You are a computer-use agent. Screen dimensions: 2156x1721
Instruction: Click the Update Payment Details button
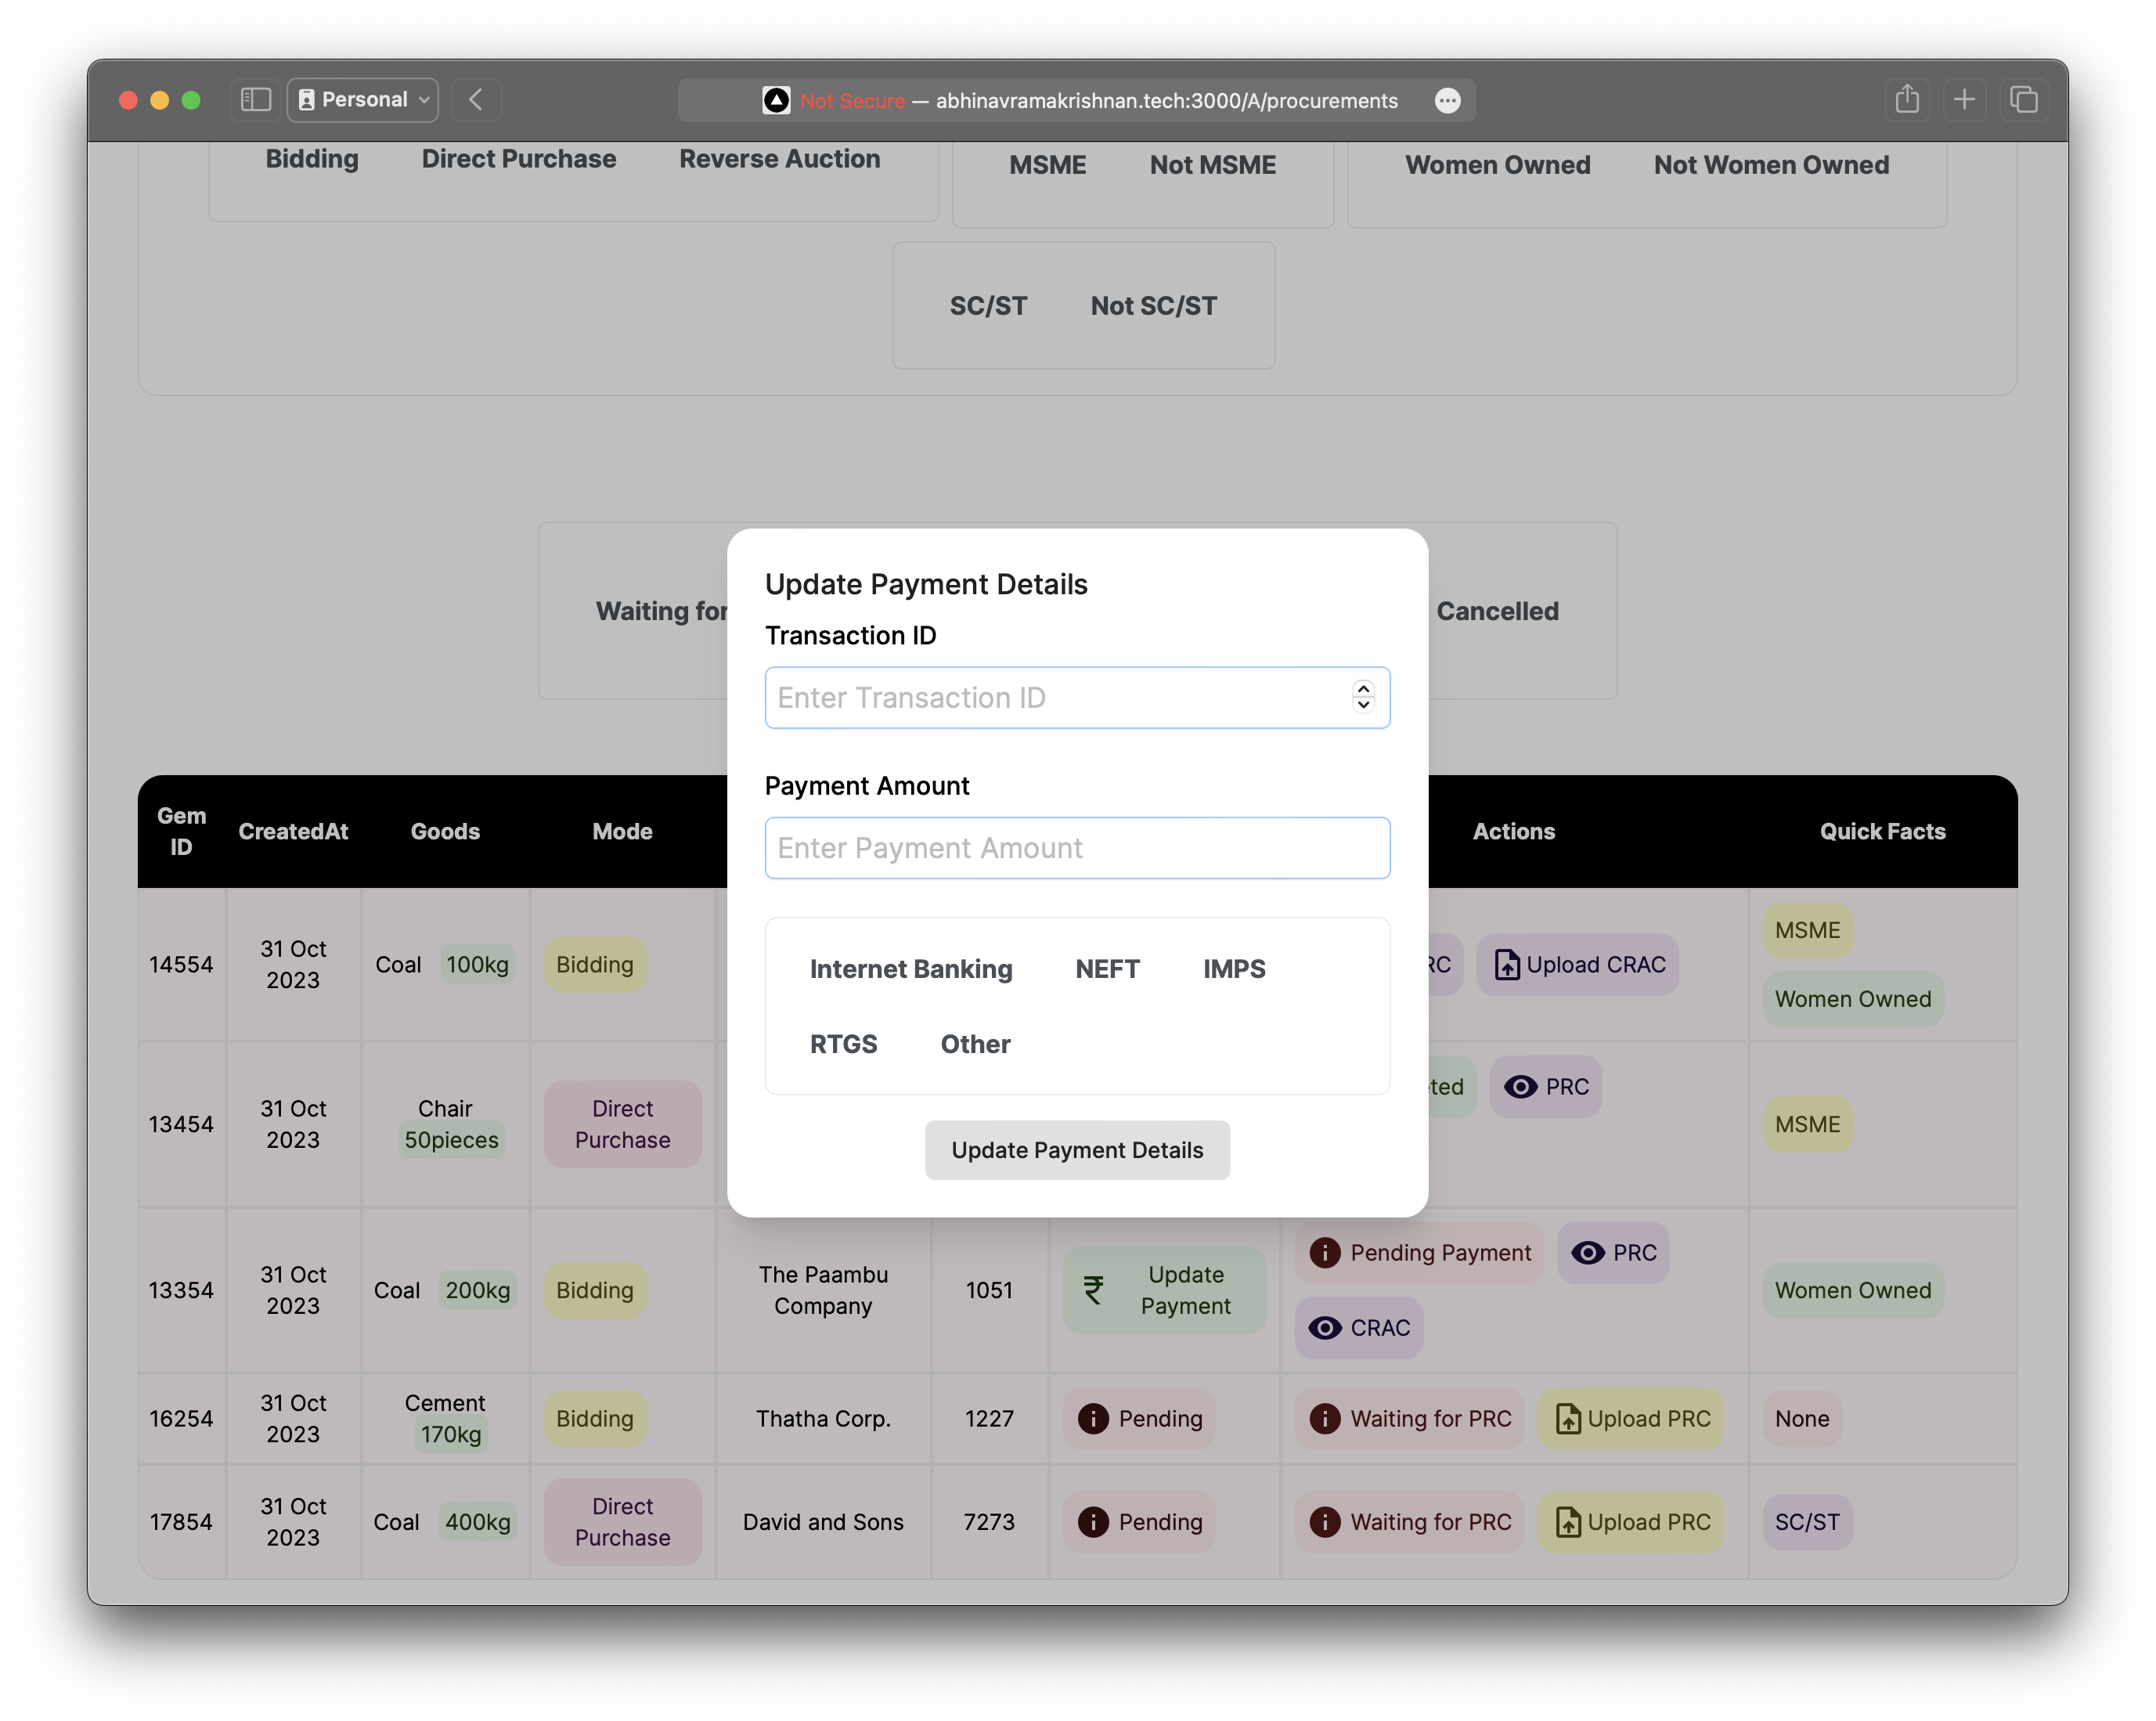pyautogui.click(x=1077, y=1150)
